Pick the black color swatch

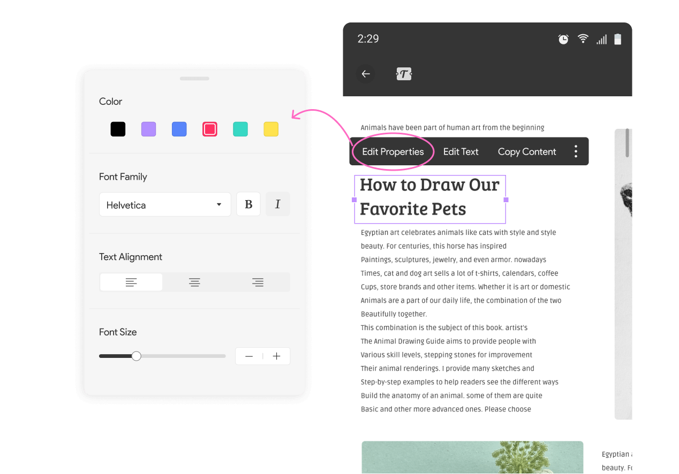pyautogui.click(x=118, y=129)
